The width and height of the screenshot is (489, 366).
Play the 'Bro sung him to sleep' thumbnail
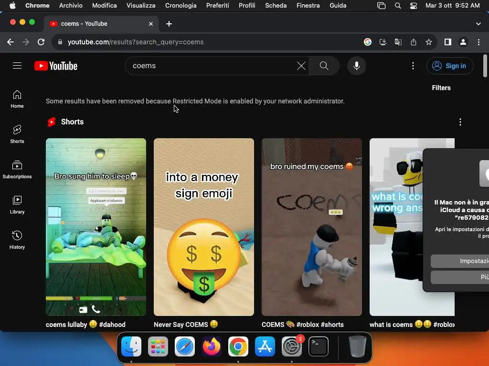96,227
